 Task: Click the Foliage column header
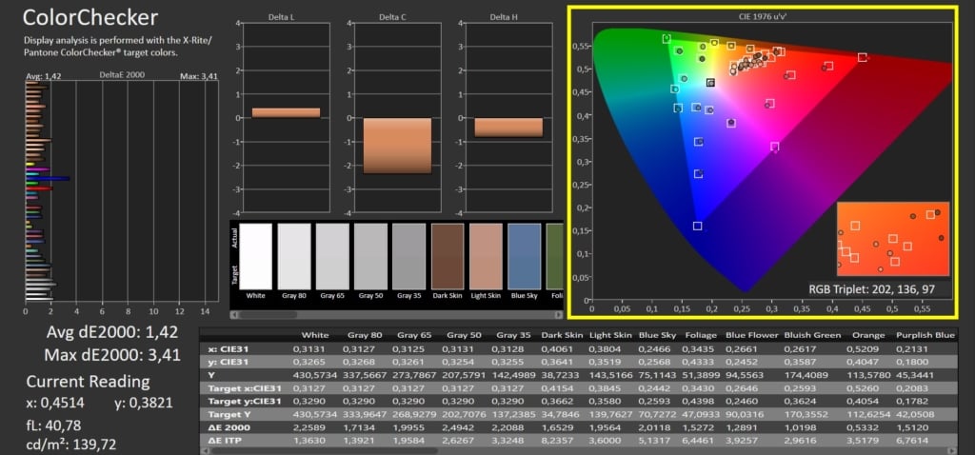coord(702,335)
